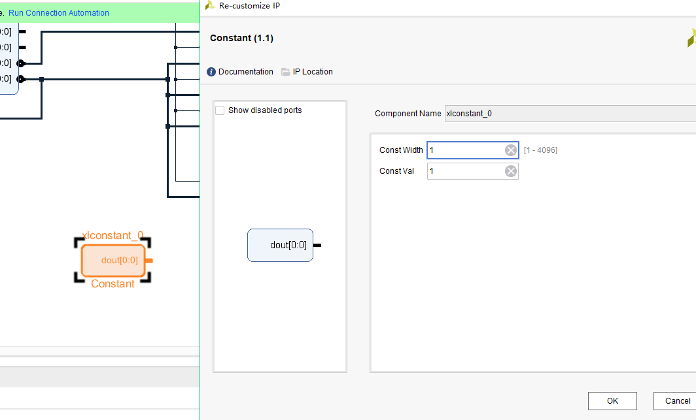Focus the Const Val input field
The width and height of the screenshot is (696, 420).
click(x=466, y=171)
